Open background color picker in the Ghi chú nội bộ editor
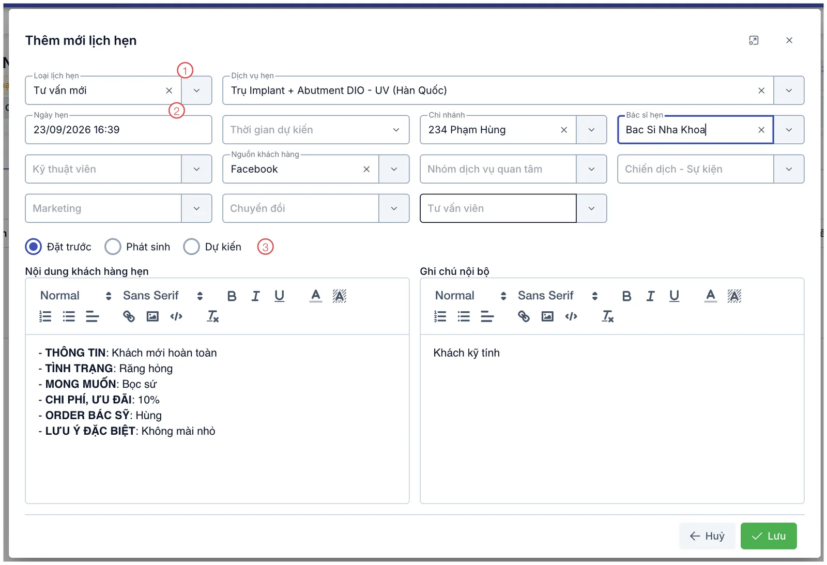The image size is (827, 565). [x=734, y=296]
